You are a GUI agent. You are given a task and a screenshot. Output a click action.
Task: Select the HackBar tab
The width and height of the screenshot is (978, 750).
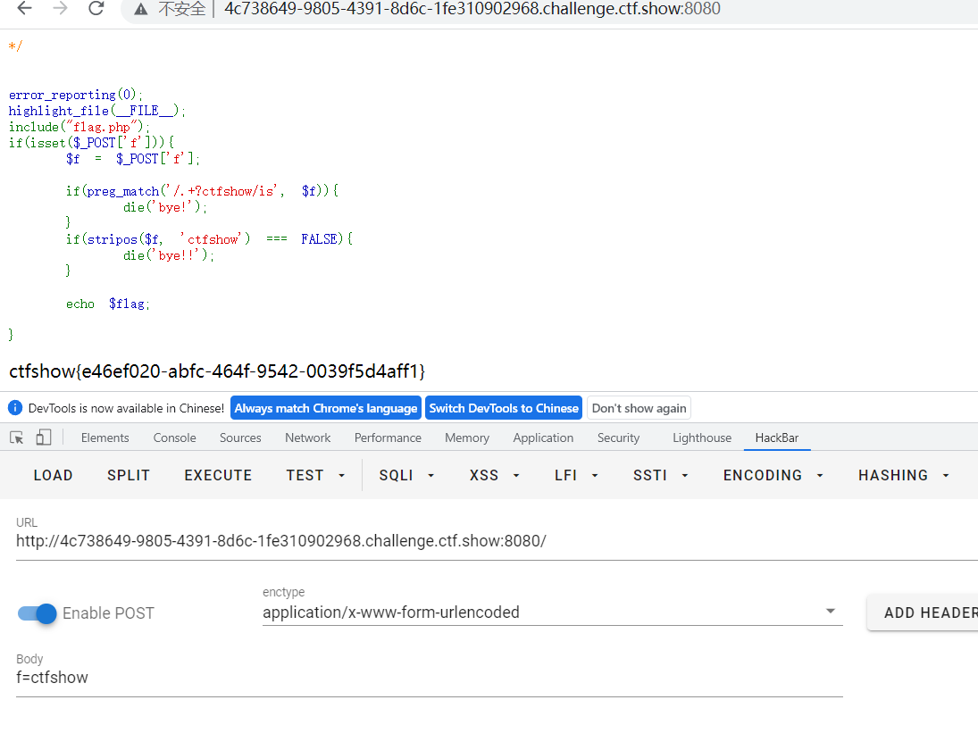[x=776, y=437]
